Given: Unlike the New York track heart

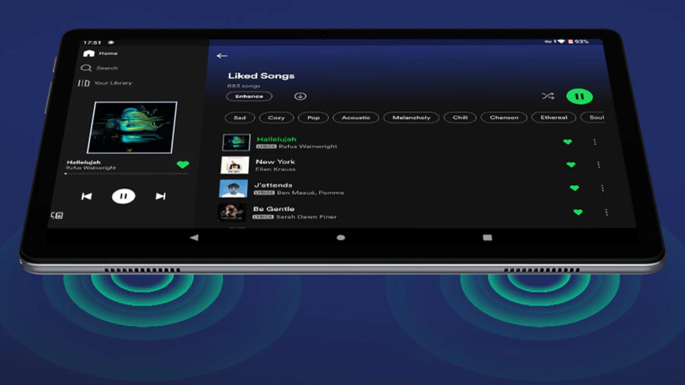Looking at the screenshot, I should tap(571, 165).
